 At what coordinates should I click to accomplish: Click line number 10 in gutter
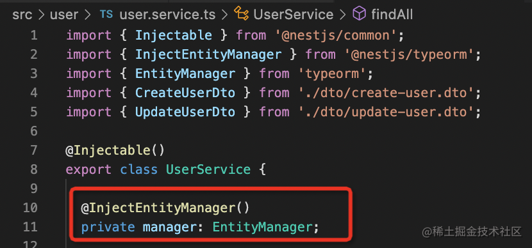pos(30,207)
